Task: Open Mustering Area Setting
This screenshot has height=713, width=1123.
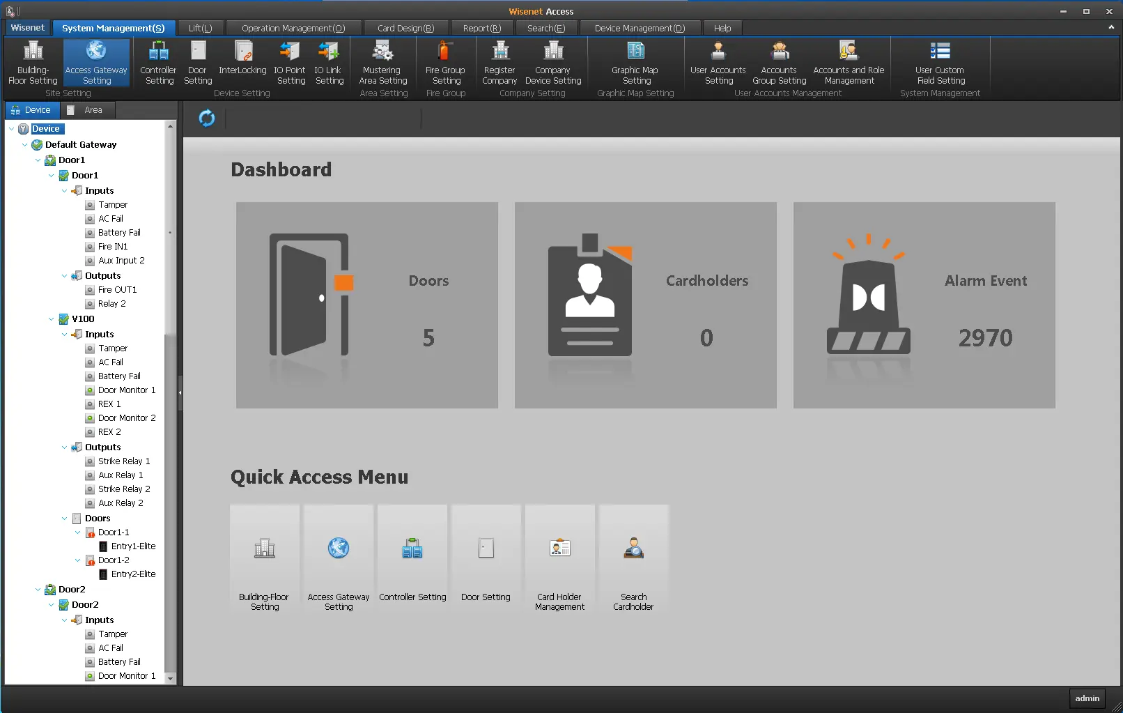Action: click(x=382, y=62)
